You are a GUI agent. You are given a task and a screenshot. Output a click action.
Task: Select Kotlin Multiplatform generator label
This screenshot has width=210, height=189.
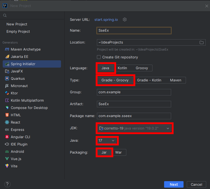click(x=27, y=101)
